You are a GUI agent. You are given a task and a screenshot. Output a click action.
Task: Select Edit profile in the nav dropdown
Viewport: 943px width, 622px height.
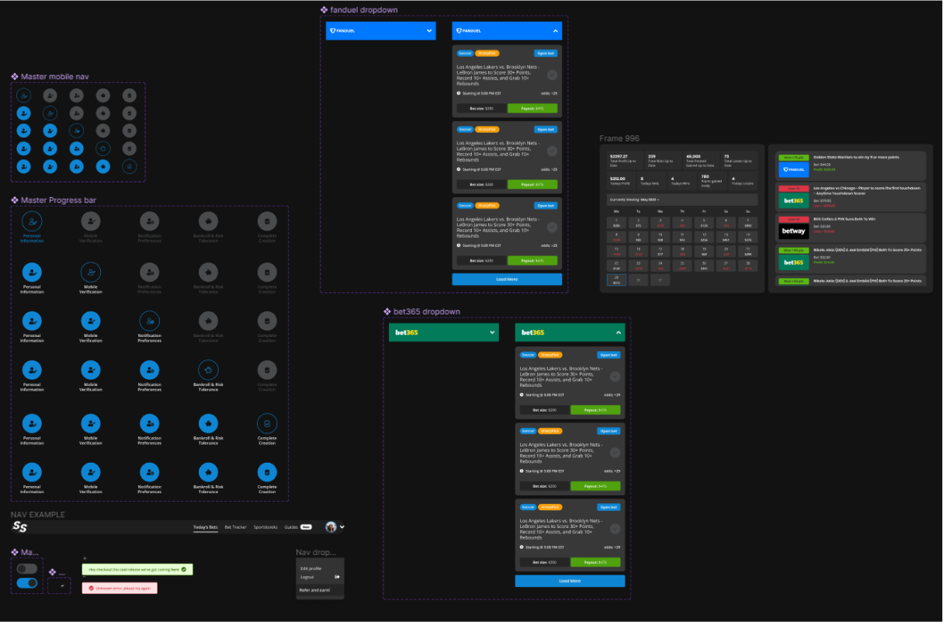[310, 568]
